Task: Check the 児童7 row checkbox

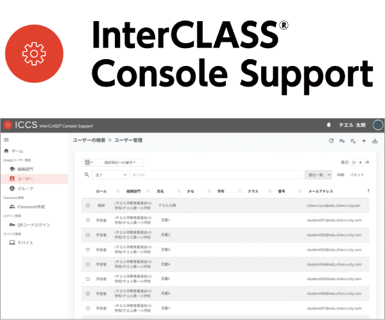Action: [x=88, y=308]
